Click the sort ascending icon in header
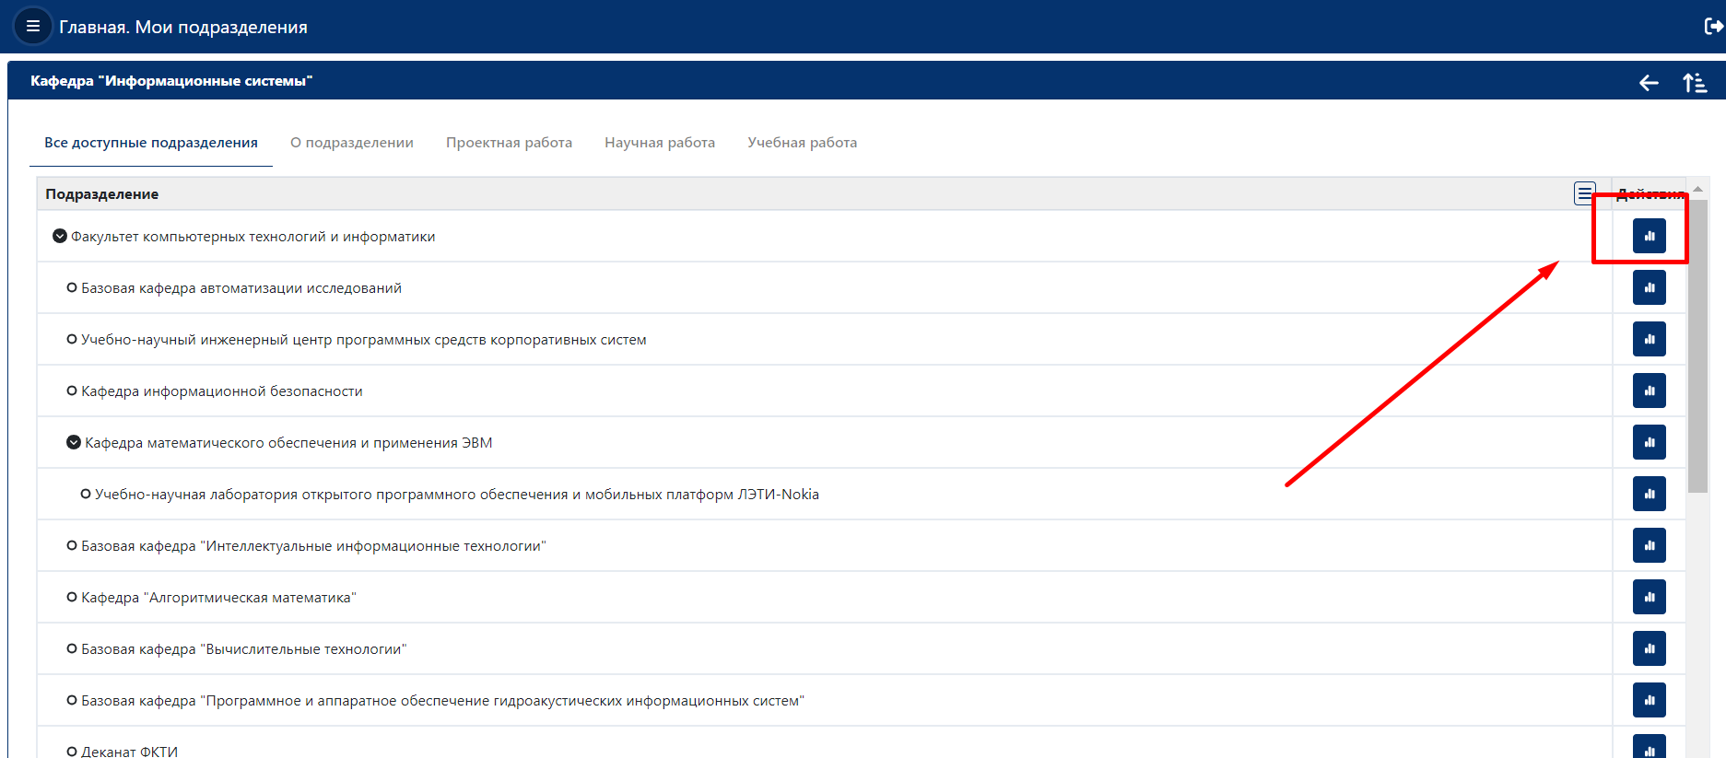1726x758 pixels. click(x=1695, y=83)
